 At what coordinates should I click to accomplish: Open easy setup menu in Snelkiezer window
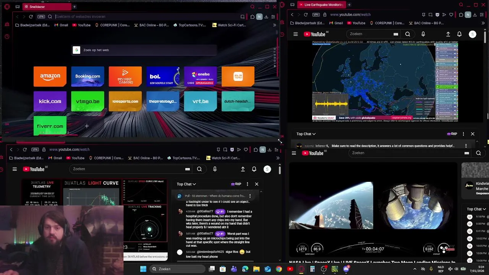point(273,16)
